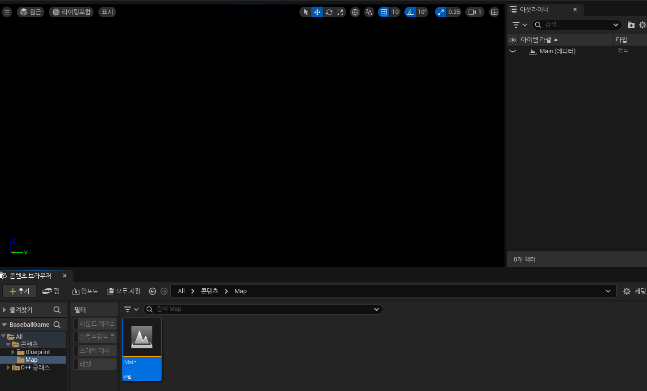Image resolution: width=647 pixels, height=391 pixels.
Task: Search within 즐겨찾기 favorites
Action: click(x=57, y=310)
